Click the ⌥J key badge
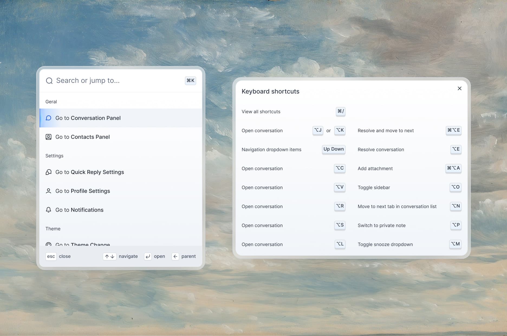 tap(318, 130)
